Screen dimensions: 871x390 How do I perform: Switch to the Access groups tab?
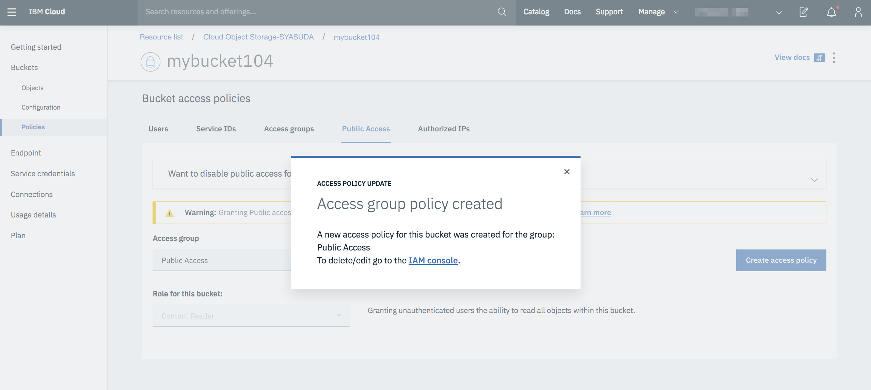tap(289, 129)
